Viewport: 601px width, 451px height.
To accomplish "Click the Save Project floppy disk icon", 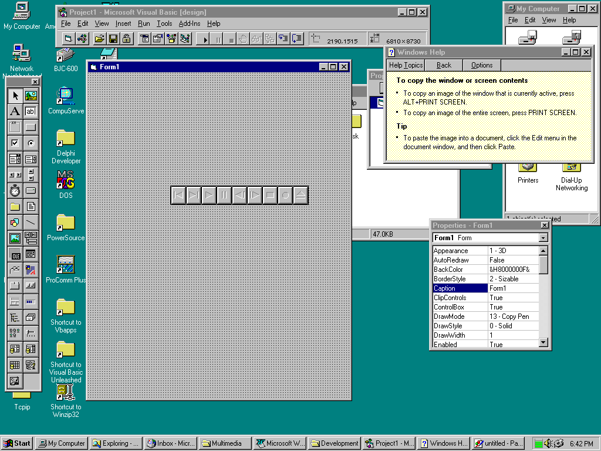I will [113, 39].
